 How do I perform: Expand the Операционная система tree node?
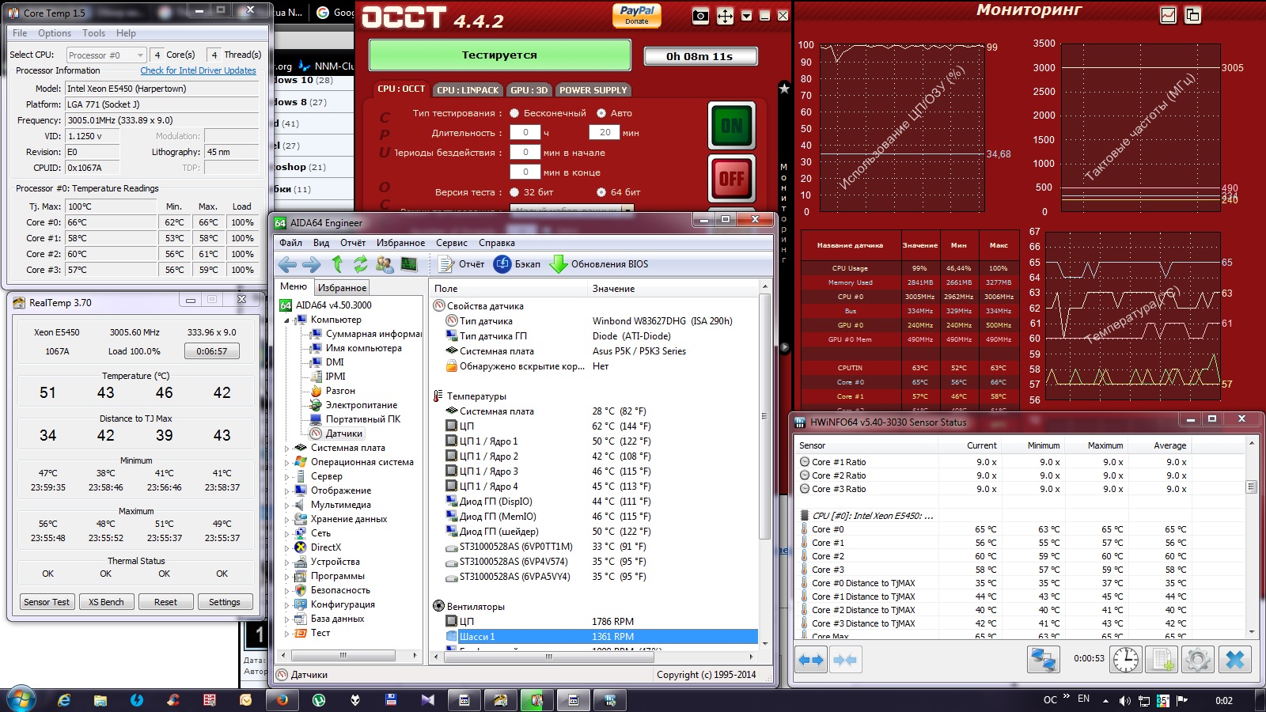pos(286,462)
